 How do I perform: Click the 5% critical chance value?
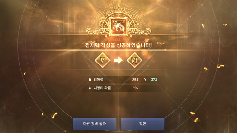point(135,88)
